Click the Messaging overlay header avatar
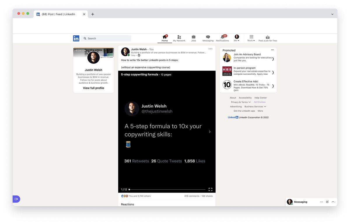 point(290,202)
